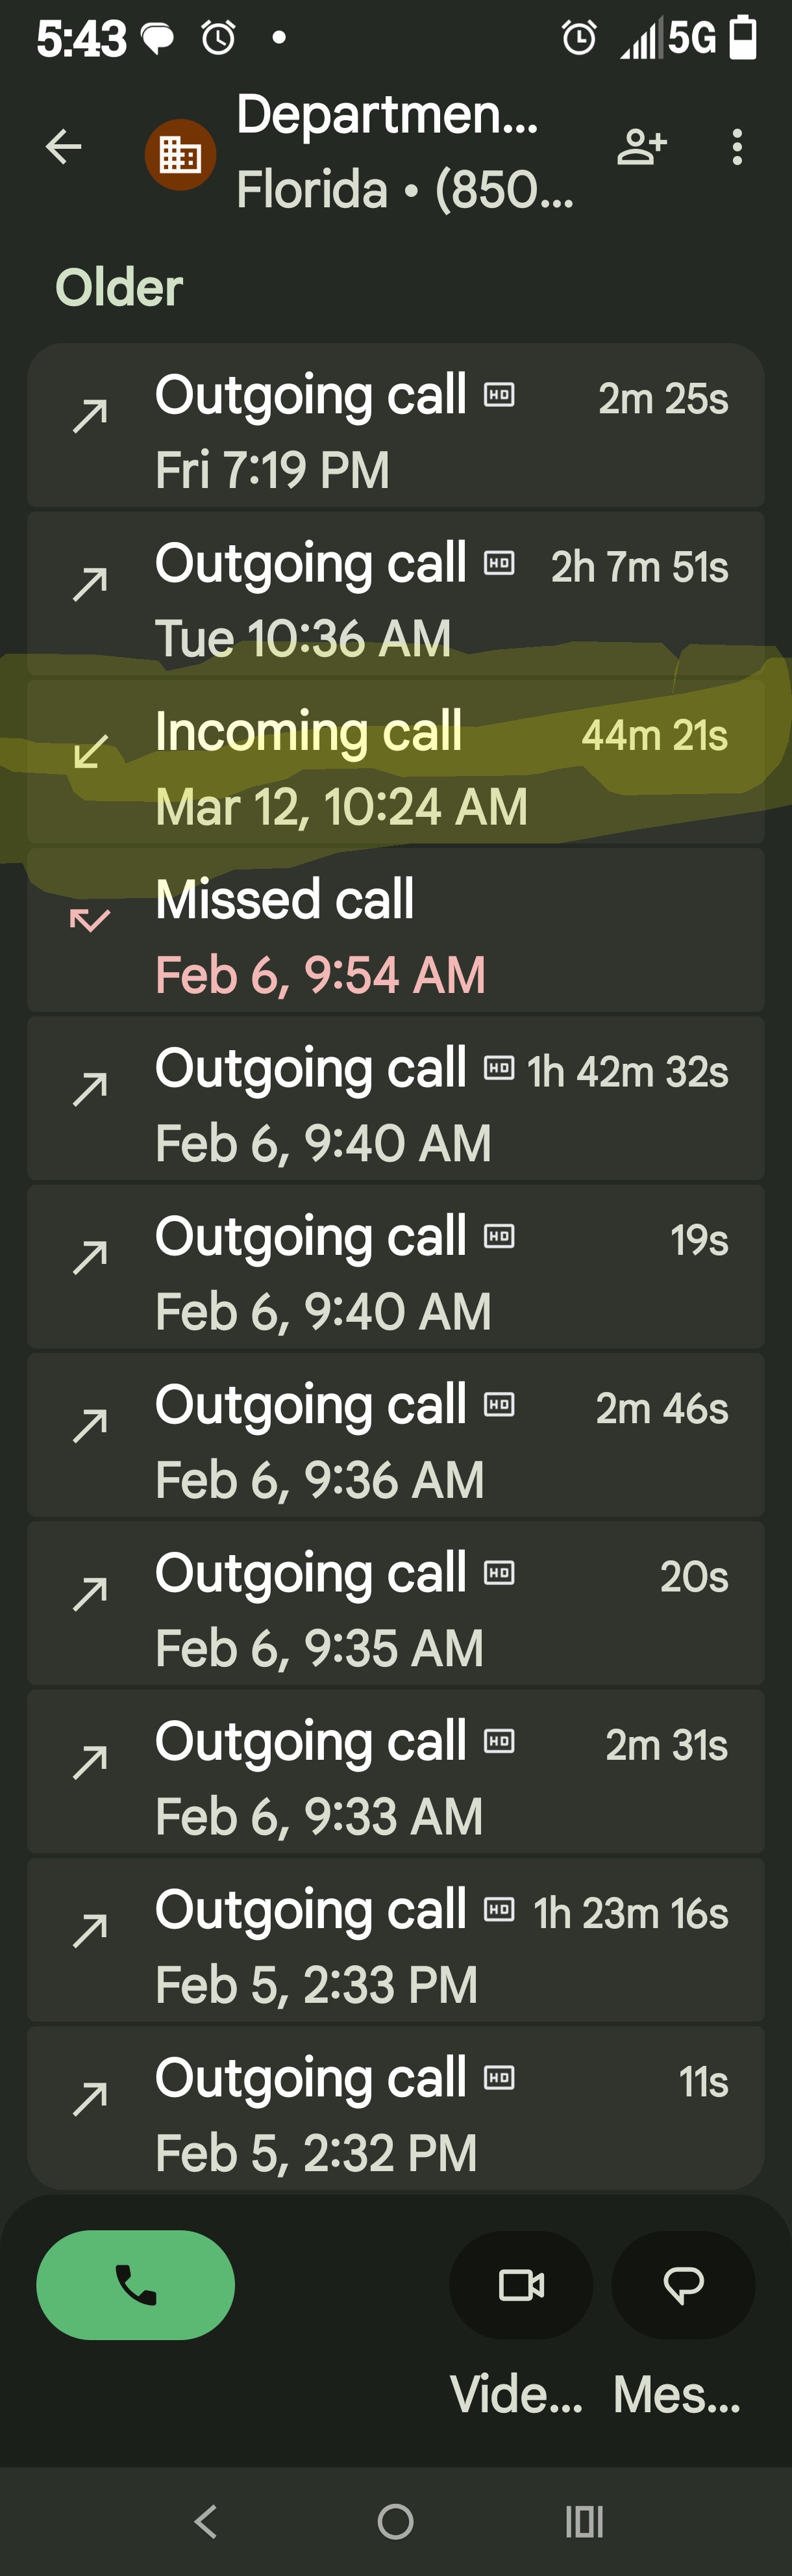Tap the Department contact name title
The width and height of the screenshot is (792, 2576).
pyautogui.click(x=388, y=115)
